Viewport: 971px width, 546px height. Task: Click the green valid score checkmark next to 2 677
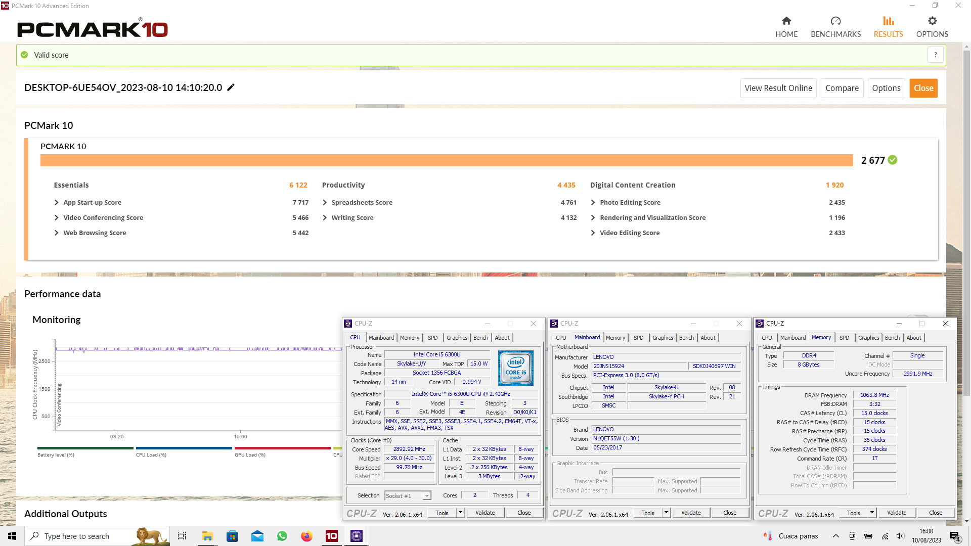(x=893, y=160)
